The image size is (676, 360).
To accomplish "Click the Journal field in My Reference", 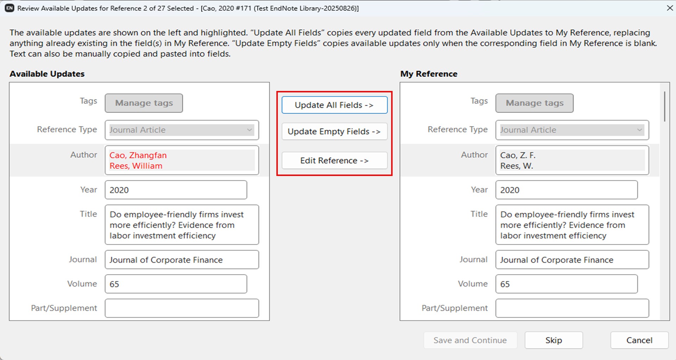I will coord(572,260).
